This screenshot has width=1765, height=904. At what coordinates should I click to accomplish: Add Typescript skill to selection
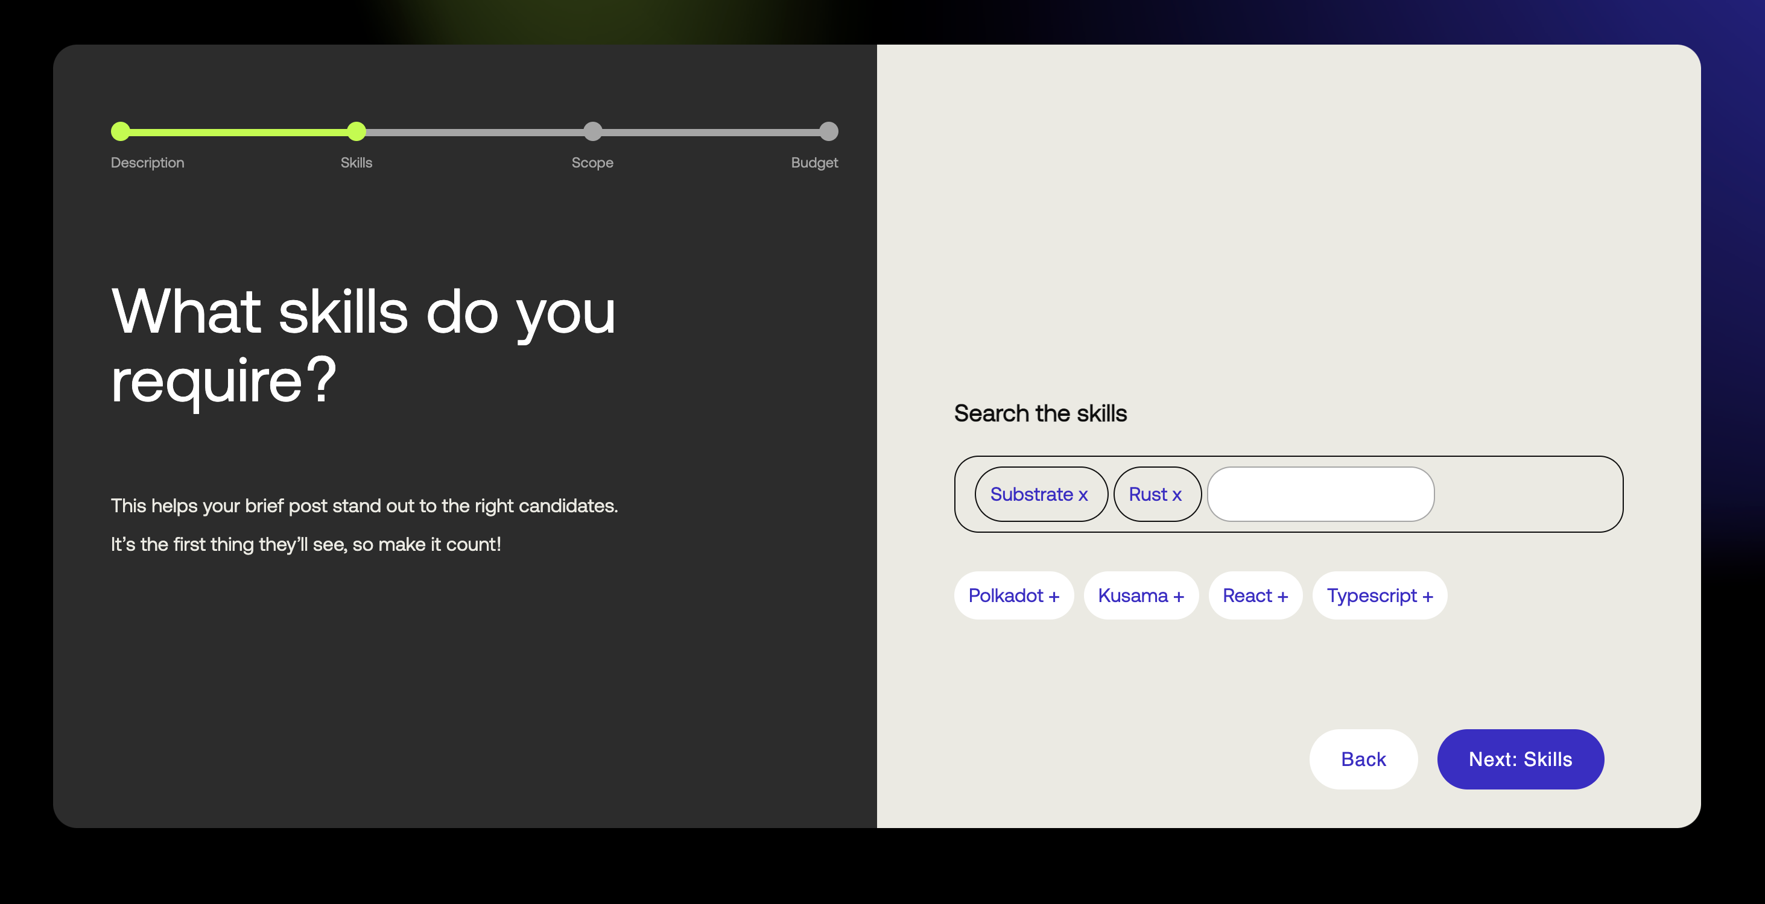pyautogui.click(x=1380, y=595)
